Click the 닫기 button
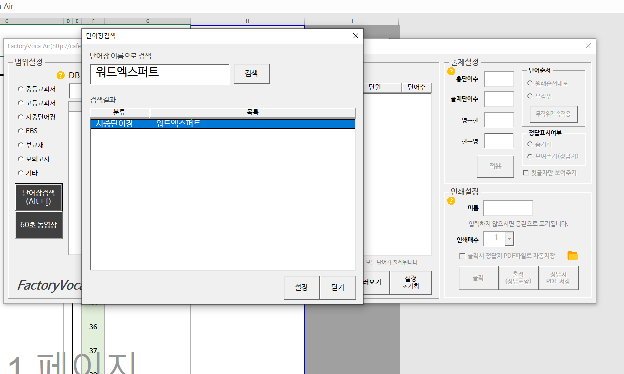The image size is (624, 374). (x=338, y=288)
